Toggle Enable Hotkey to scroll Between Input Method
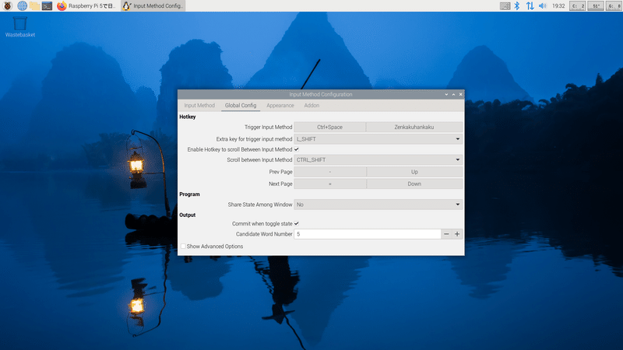 [297, 149]
